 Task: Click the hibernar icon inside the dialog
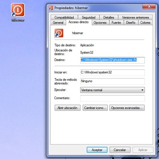click(59, 33)
